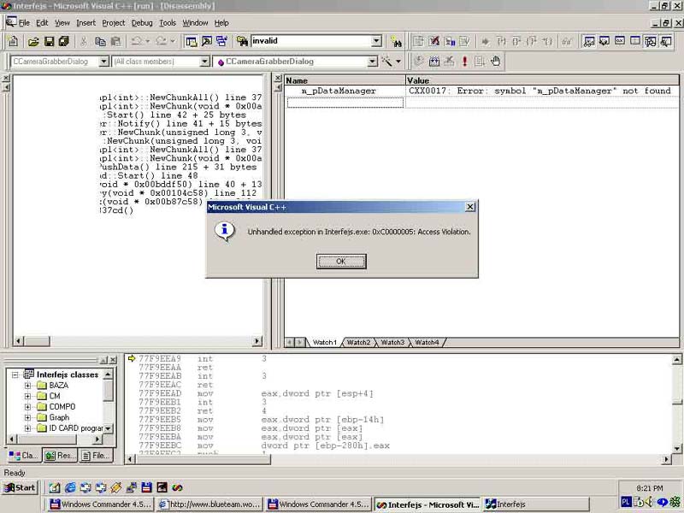This screenshot has width=684, height=513.
Task: Open the '(All class members)' dropdown arrow
Action: [x=204, y=62]
